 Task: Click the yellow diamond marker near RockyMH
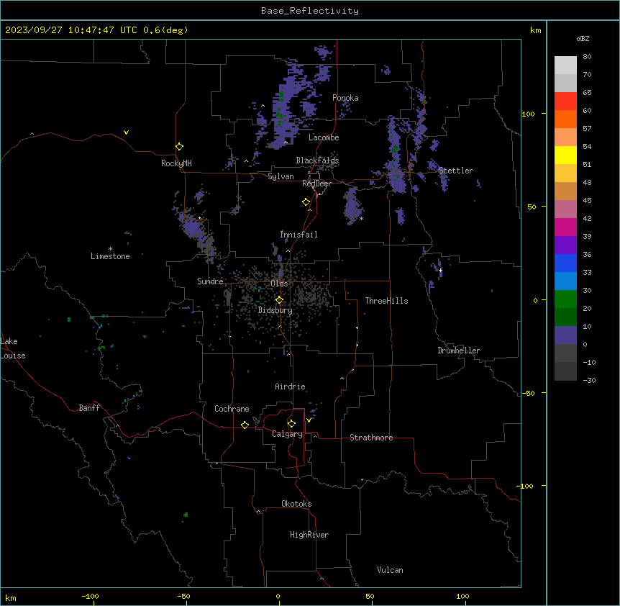(180, 147)
